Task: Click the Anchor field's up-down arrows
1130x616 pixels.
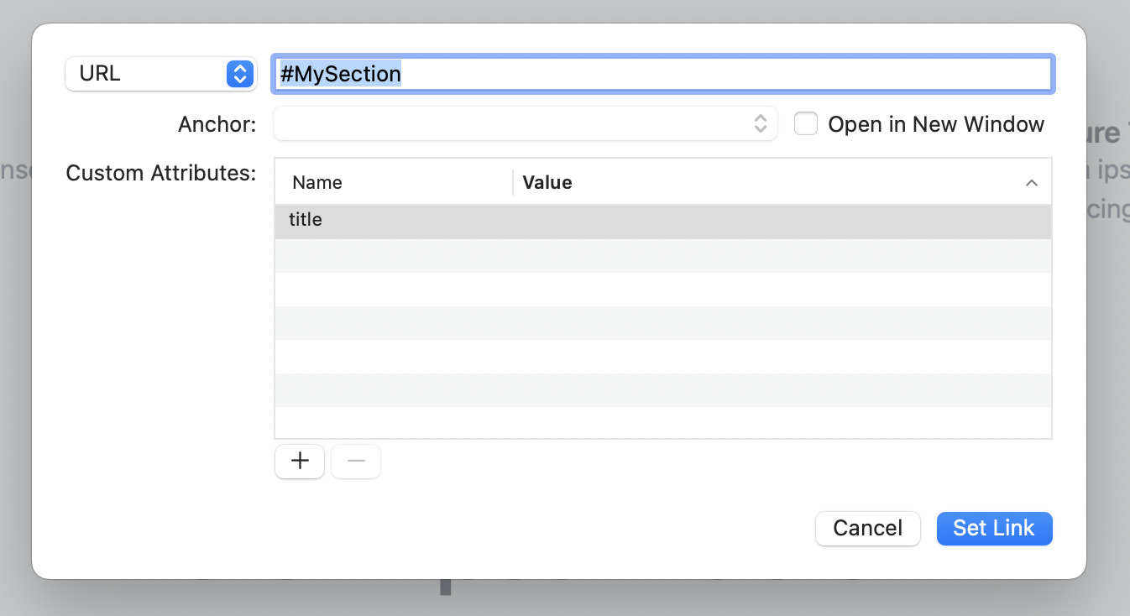Action: coord(760,124)
